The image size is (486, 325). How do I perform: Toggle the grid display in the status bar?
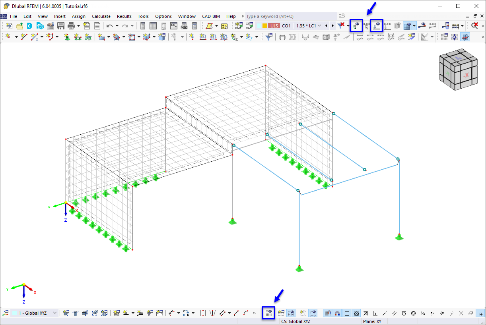tap(291, 313)
